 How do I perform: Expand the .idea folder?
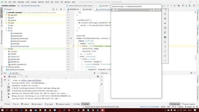pyautogui.click(x=6, y=18)
